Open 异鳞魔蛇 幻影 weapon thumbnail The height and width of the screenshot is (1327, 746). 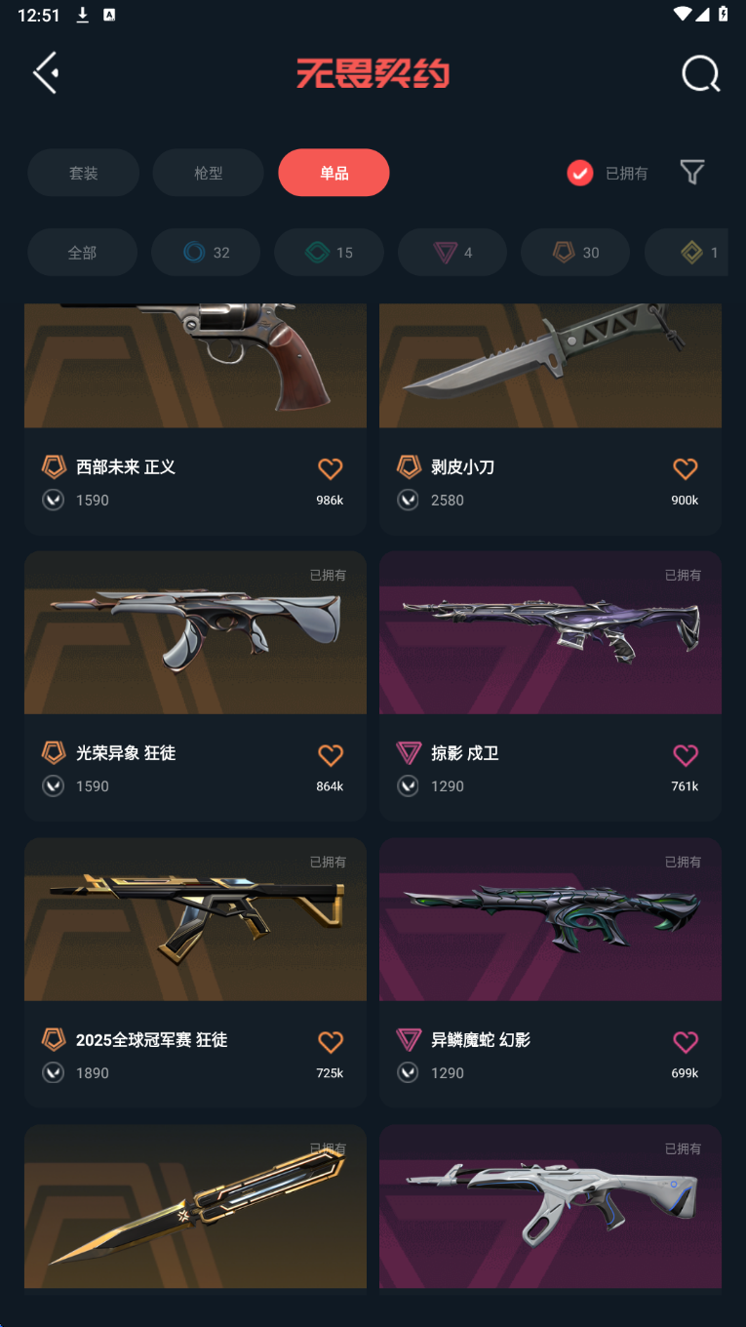tap(550, 919)
